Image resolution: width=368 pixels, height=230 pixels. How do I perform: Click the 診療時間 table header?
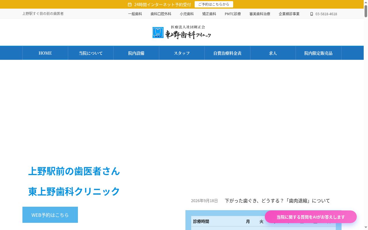(201, 221)
